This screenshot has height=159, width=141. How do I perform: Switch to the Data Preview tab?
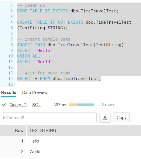[x=35, y=92]
